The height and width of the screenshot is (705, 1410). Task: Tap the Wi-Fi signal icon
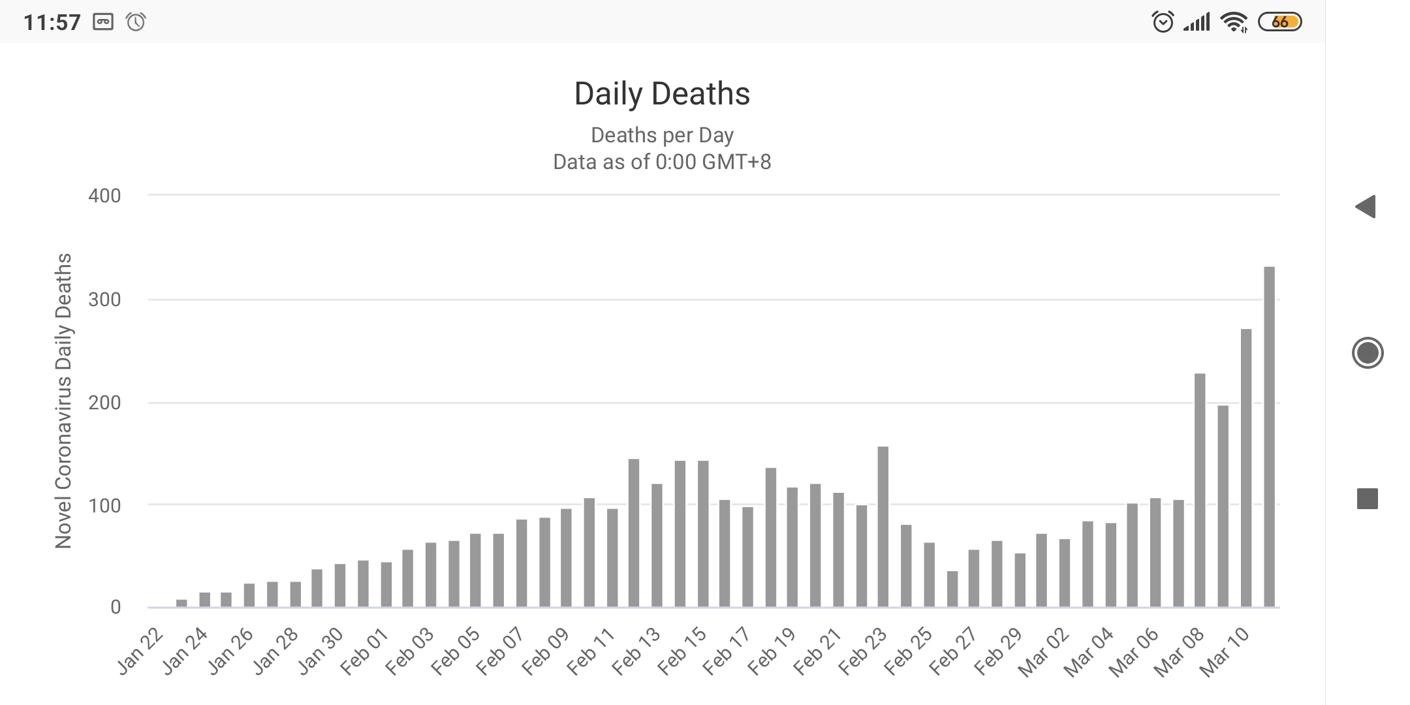point(1234,22)
